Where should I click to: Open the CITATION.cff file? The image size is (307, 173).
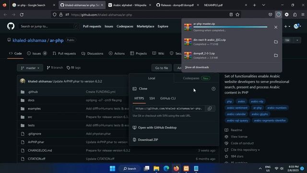pos(36,159)
